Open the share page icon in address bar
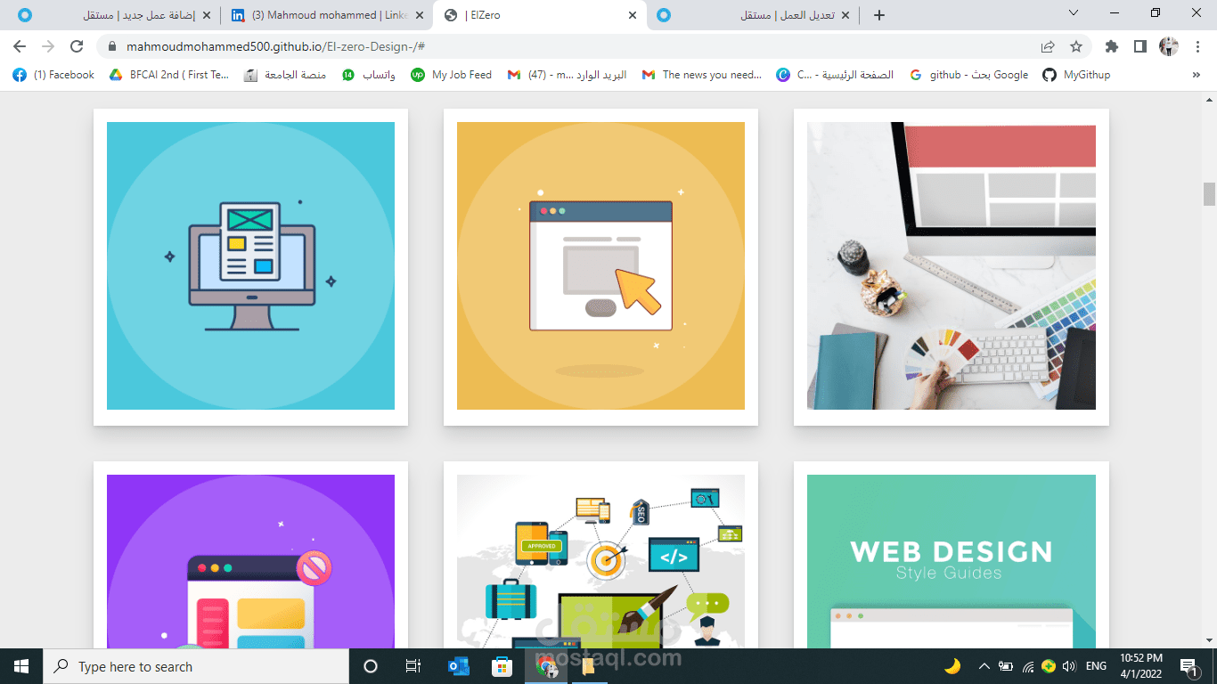Image resolution: width=1217 pixels, height=684 pixels. pyautogui.click(x=1048, y=46)
